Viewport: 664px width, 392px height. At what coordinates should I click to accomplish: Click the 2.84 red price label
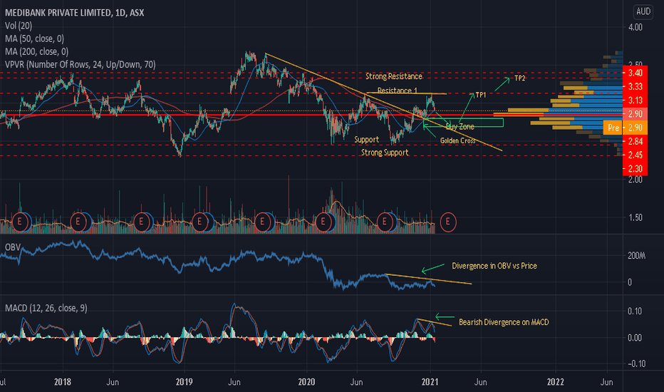coord(635,141)
